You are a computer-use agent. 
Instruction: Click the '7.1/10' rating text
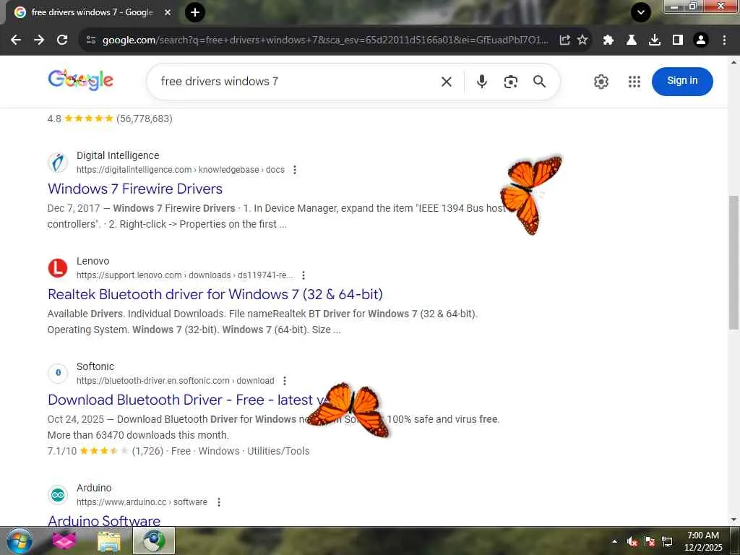click(x=62, y=451)
